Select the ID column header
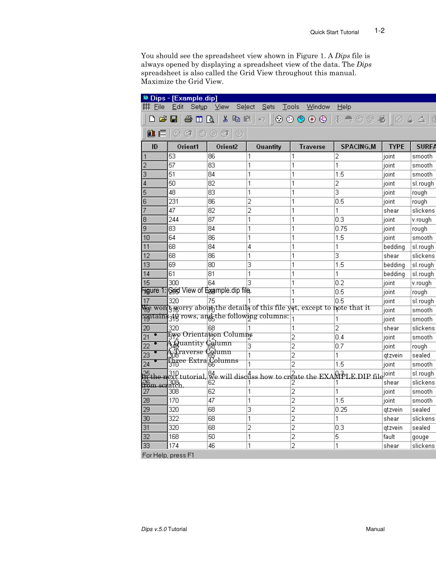The height and width of the screenshot is (565, 436). click(x=155, y=147)
